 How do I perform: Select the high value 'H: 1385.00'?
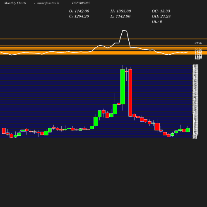(120, 11)
